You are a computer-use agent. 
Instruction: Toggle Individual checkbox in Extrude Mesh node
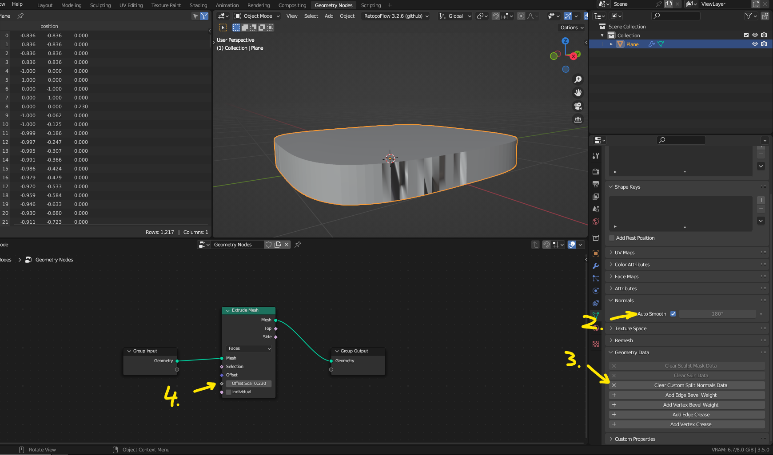tap(229, 392)
